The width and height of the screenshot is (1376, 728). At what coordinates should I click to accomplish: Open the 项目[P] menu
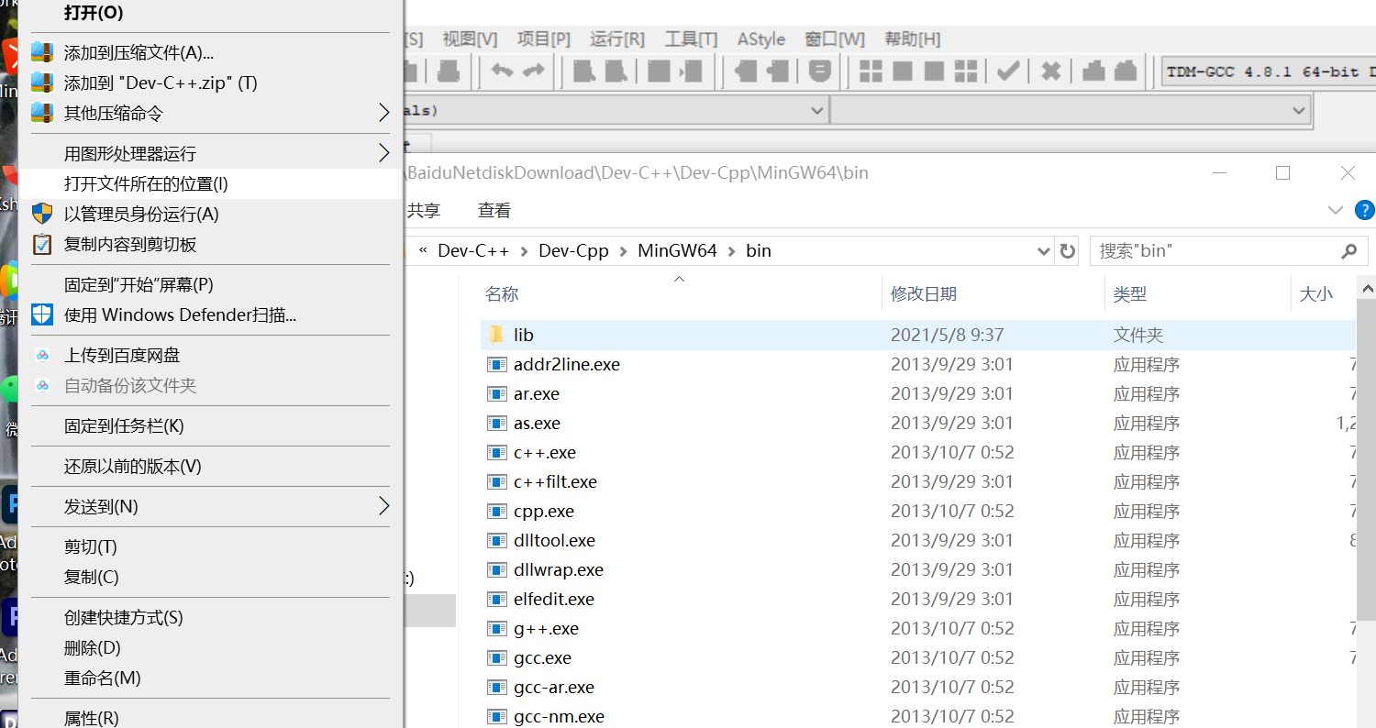(543, 39)
